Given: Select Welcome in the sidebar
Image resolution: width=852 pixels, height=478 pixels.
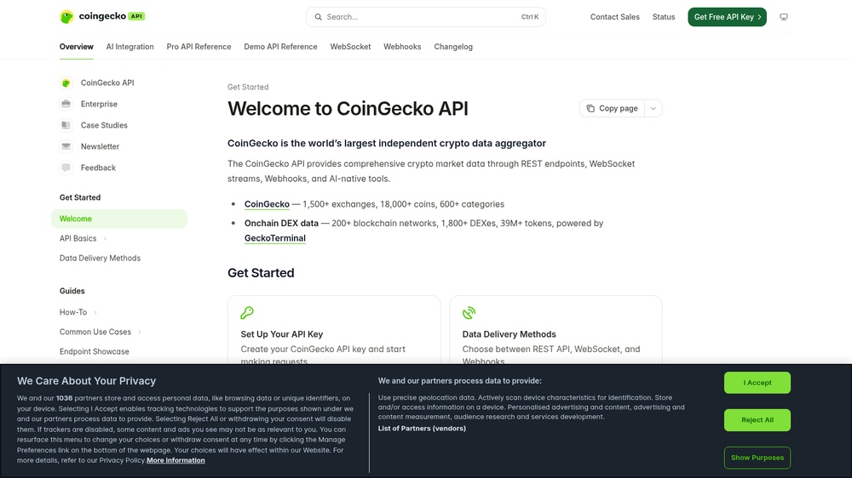Looking at the screenshot, I should (x=119, y=219).
